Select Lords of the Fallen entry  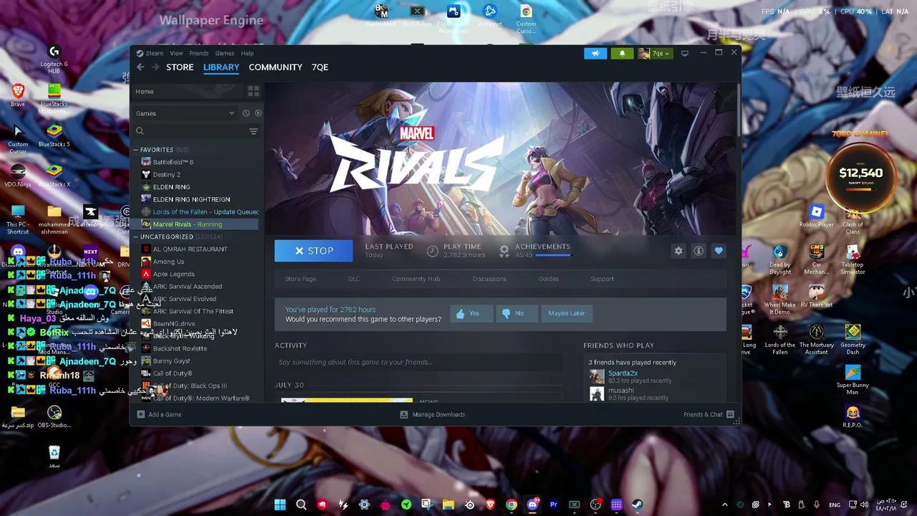[200, 212]
